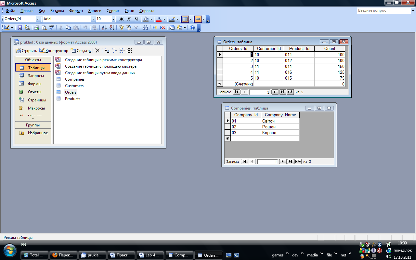Viewport: 416px width, 260px height.
Task: Click the file search icon beside Save
Action: (27, 28)
